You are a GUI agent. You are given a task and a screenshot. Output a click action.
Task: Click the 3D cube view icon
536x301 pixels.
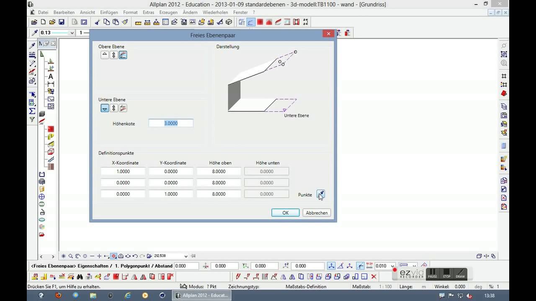coord(229,22)
